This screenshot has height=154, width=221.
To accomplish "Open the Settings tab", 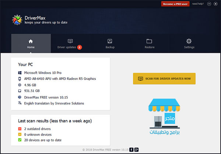I will (x=189, y=44).
